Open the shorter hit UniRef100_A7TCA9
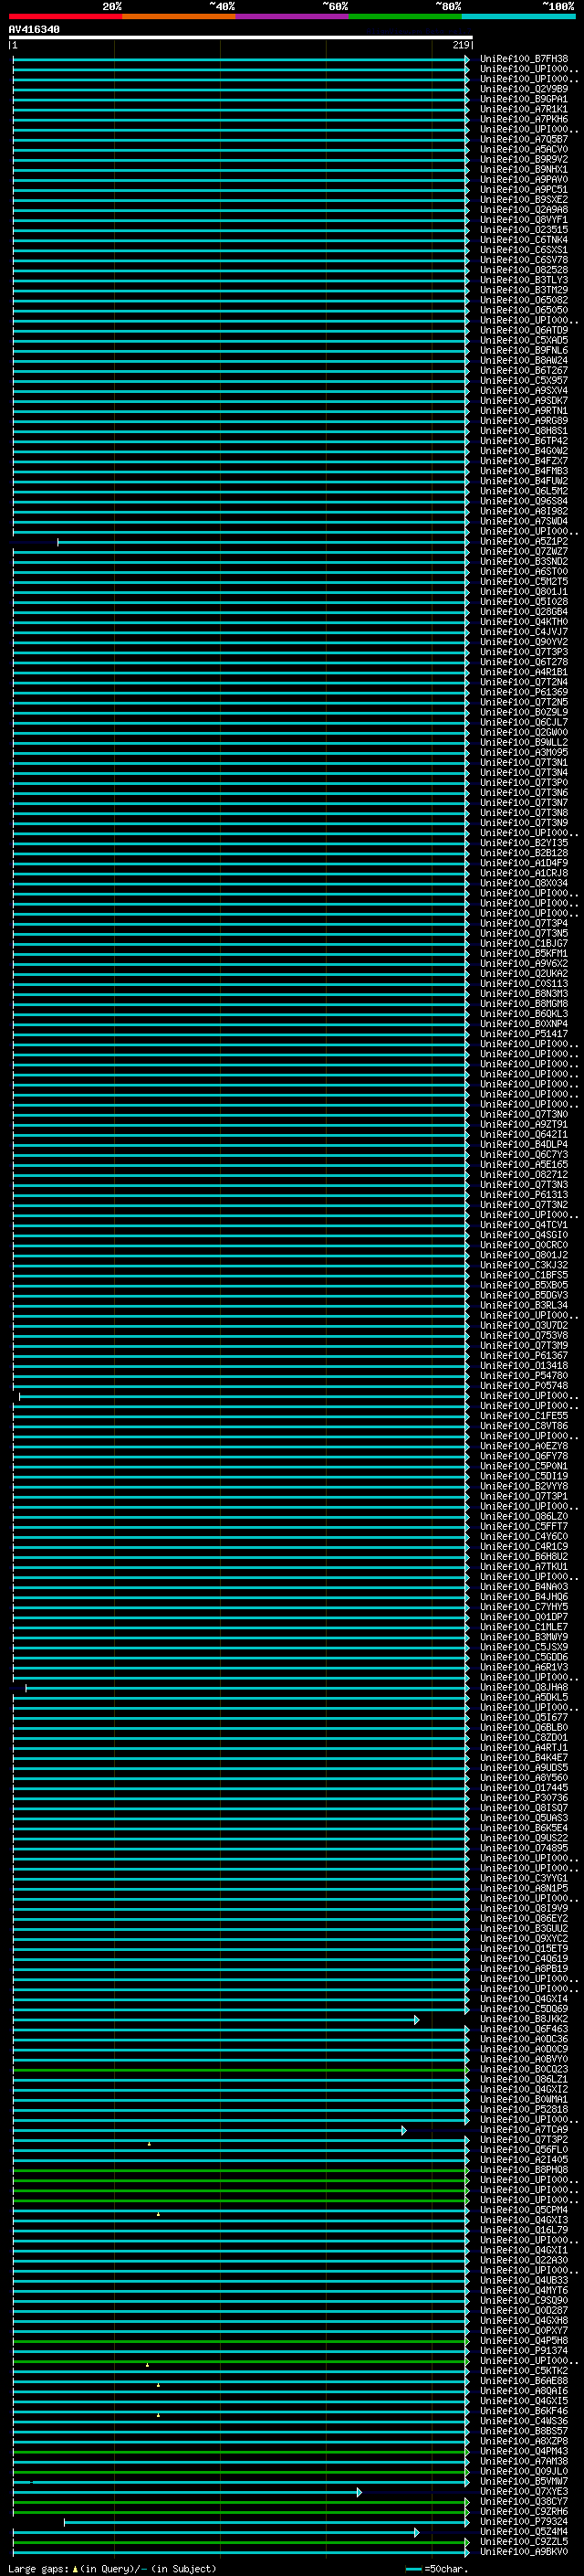 click(524, 2130)
